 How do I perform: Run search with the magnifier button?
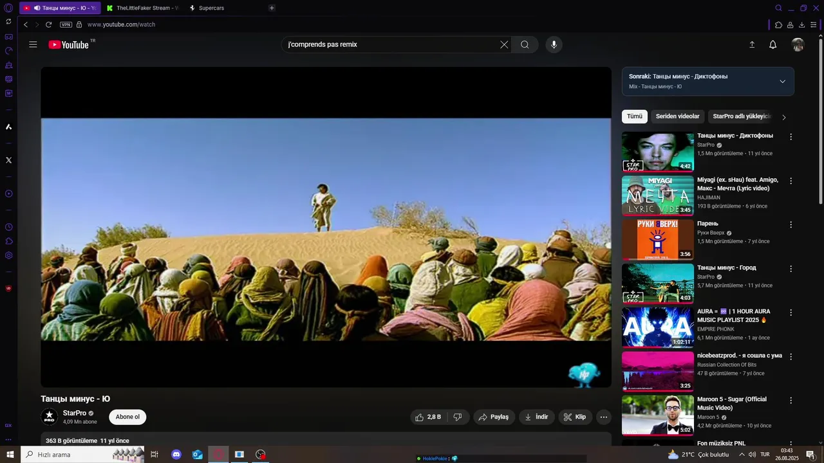point(525,44)
